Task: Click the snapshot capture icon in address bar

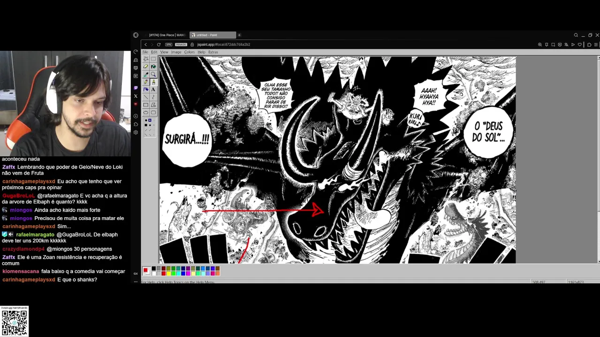Action: (x=553, y=44)
